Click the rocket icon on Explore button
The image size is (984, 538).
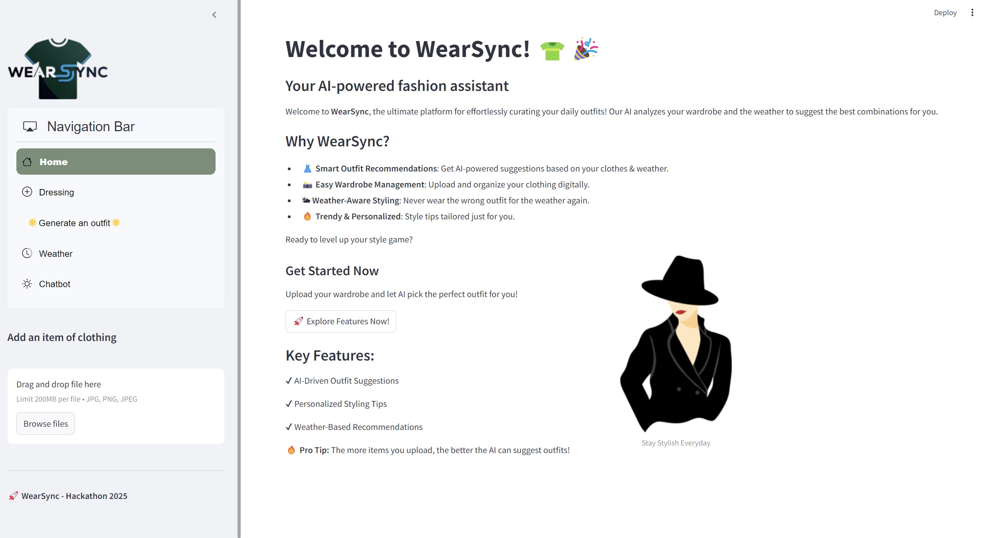pos(298,321)
